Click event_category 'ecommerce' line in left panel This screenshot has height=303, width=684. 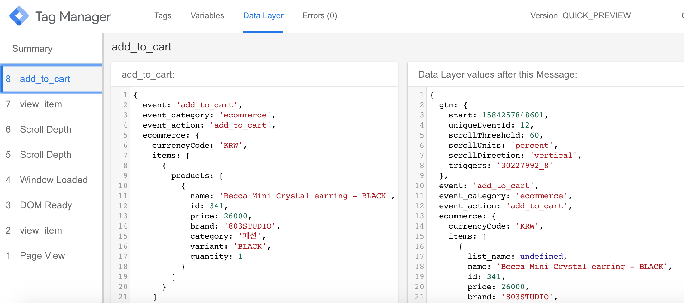click(x=209, y=115)
